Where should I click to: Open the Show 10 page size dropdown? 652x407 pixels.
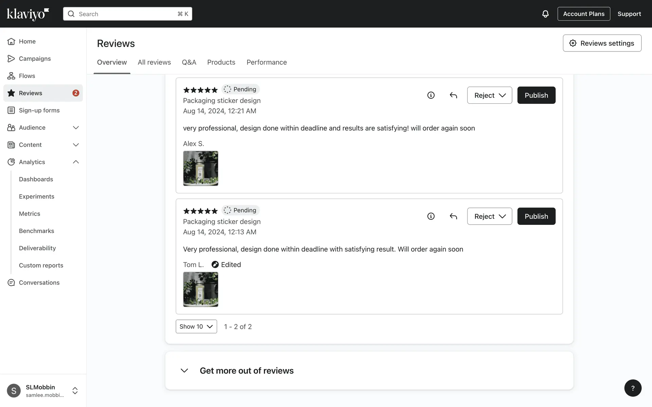point(196,327)
